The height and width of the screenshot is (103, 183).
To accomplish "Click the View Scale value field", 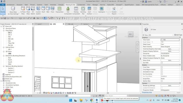I will coord(170,40).
